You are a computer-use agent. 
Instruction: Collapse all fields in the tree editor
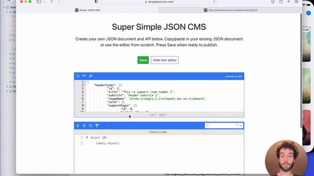[x=84, y=126]
